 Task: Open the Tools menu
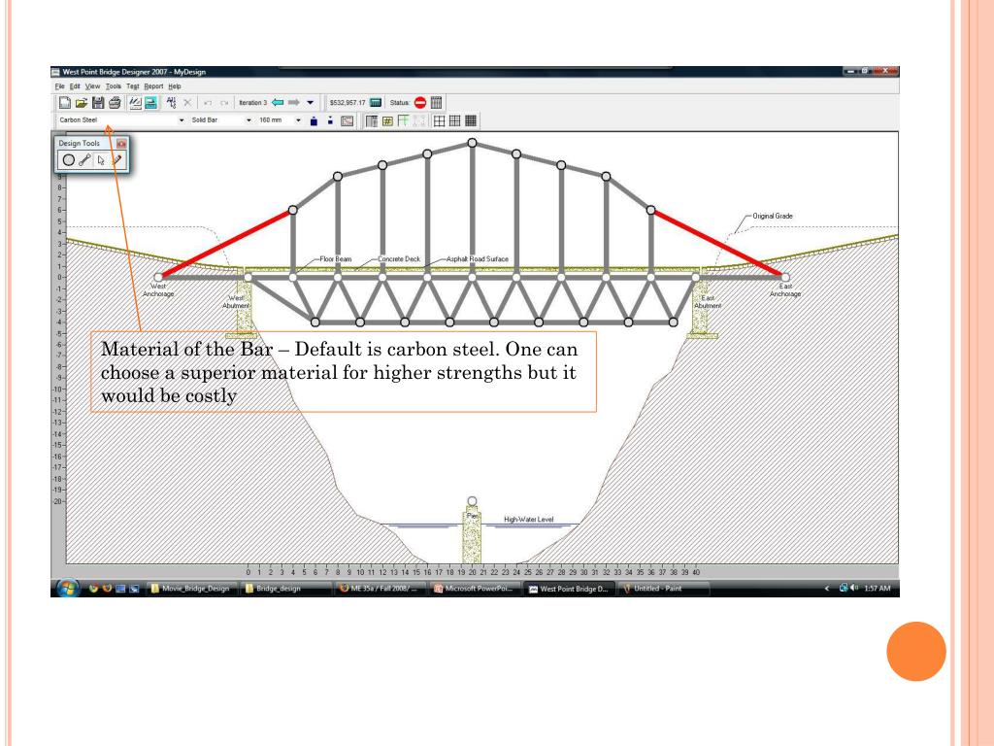(114, 86)
